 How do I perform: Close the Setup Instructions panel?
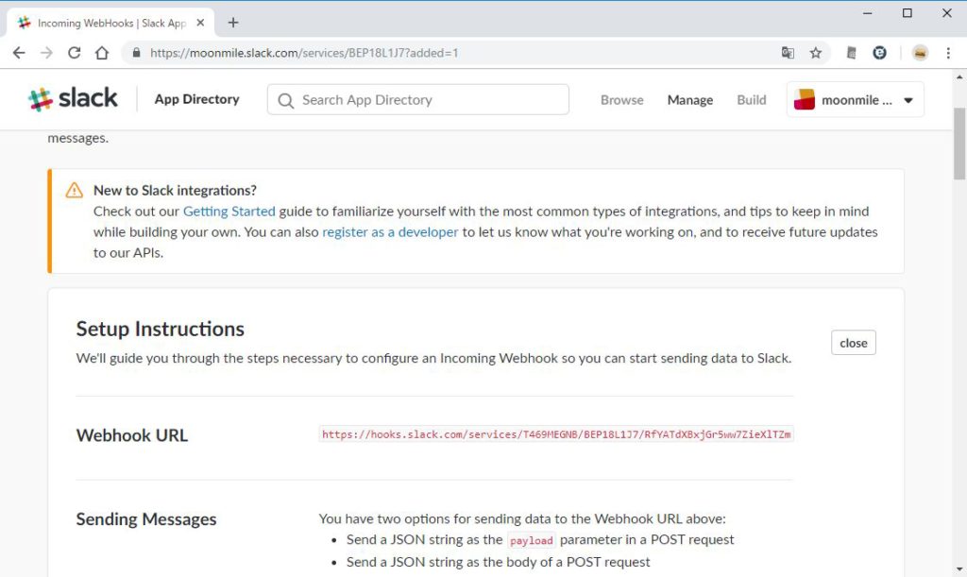click(x=853, y=343)
